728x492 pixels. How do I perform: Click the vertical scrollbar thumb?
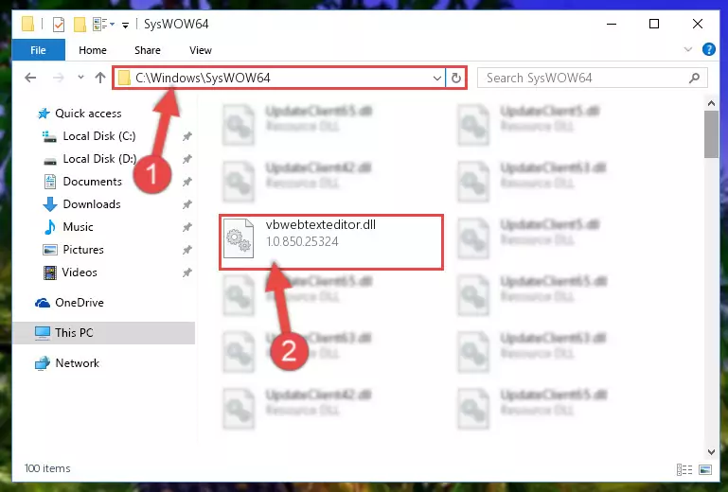tap(711, 134)
